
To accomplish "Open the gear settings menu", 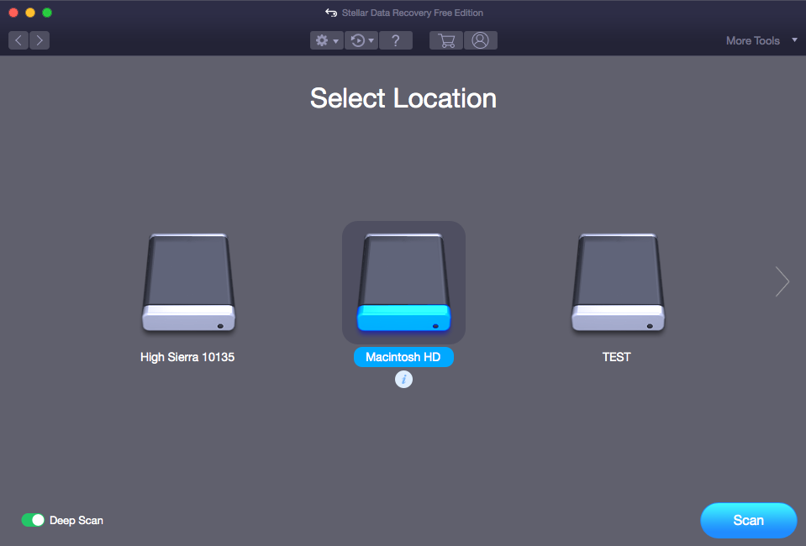I will point(326,40).
